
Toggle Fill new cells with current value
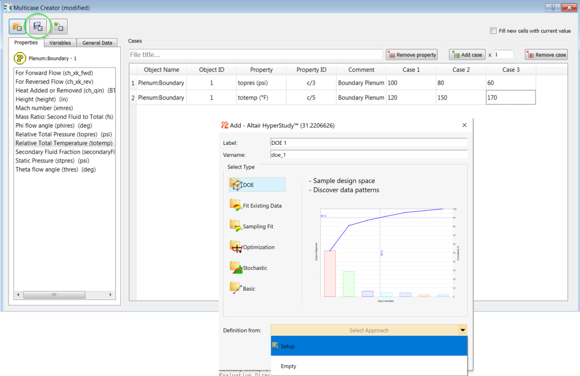(x=493, y=31)
